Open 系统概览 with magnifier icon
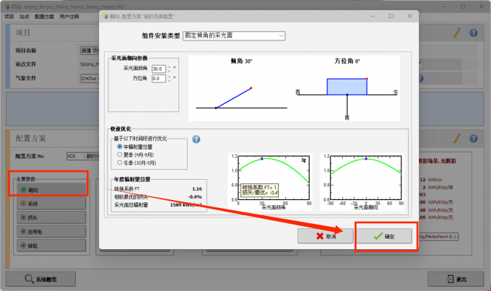Viewport: 491px width, 291px height. coord(51,279)
